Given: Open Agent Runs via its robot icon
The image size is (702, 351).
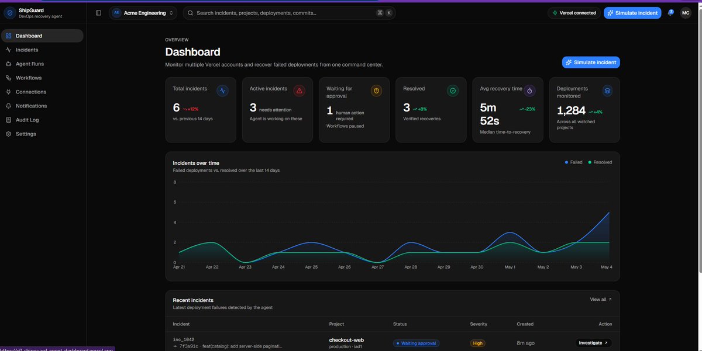Looking at the screenshot, I should 9,64.
